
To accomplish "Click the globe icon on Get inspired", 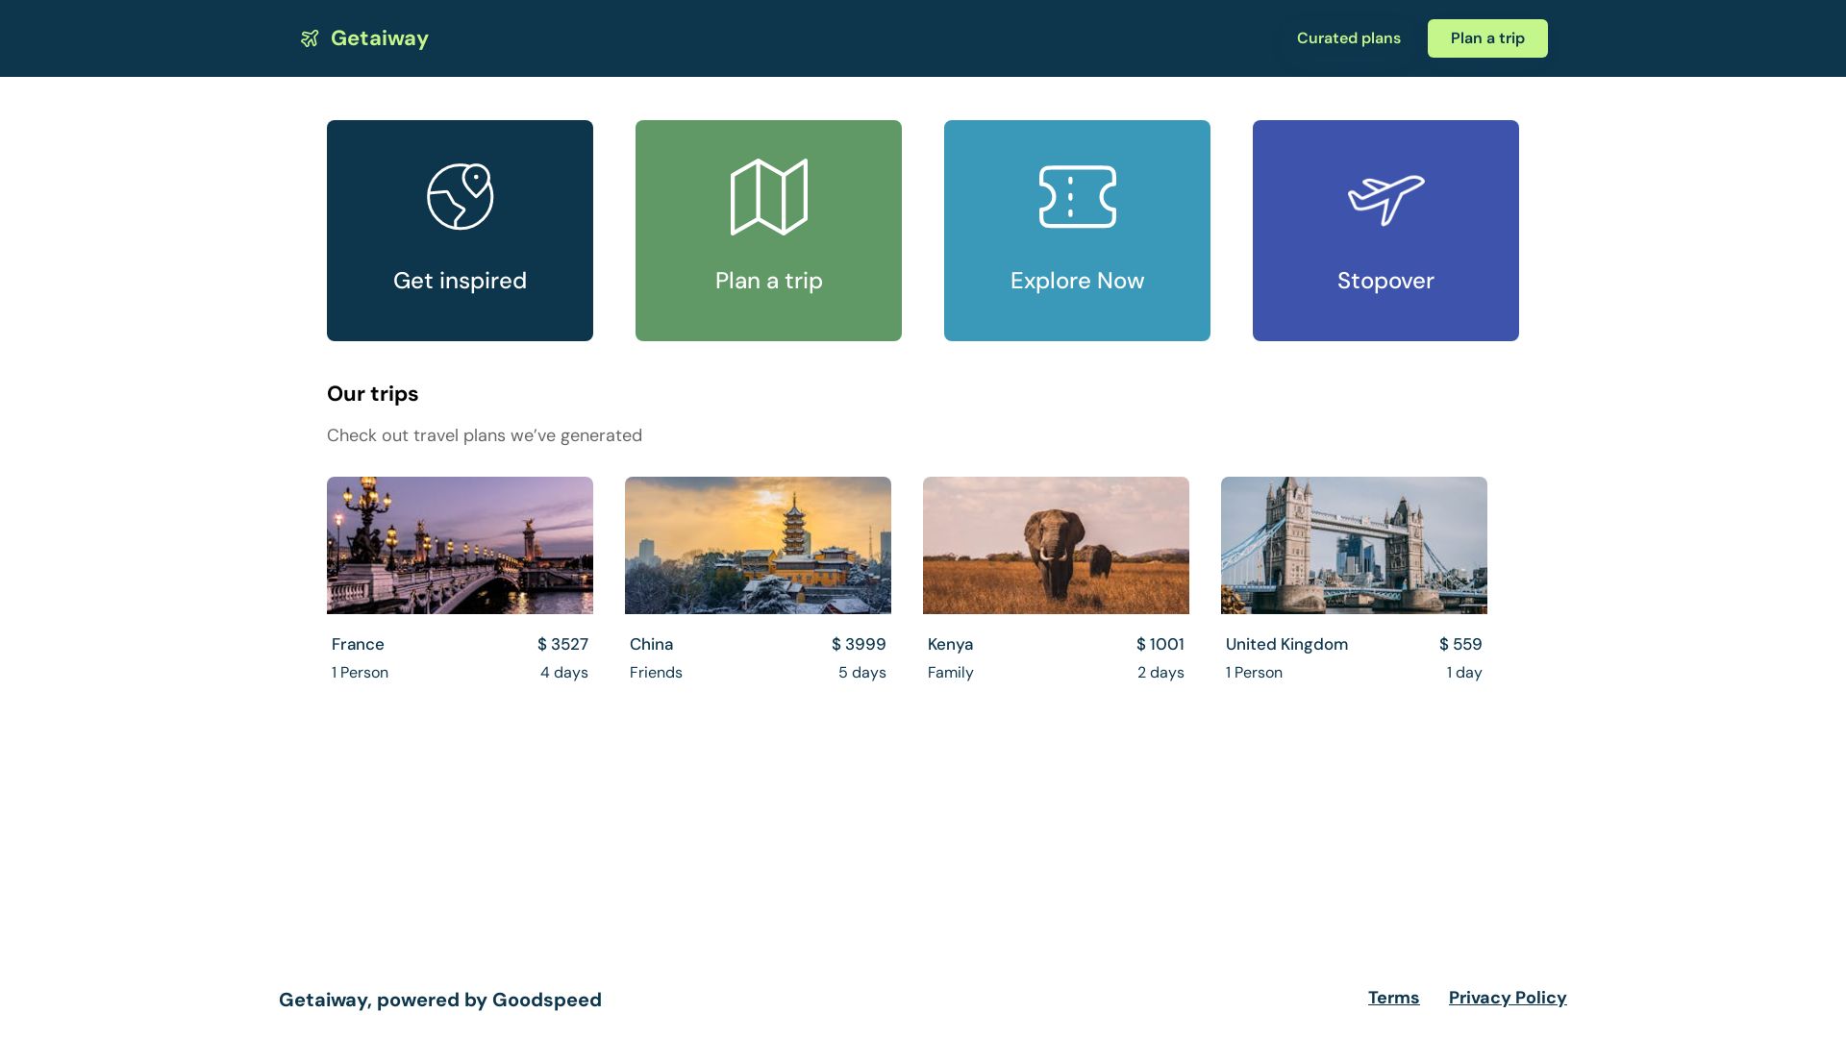I will point(460,197).
